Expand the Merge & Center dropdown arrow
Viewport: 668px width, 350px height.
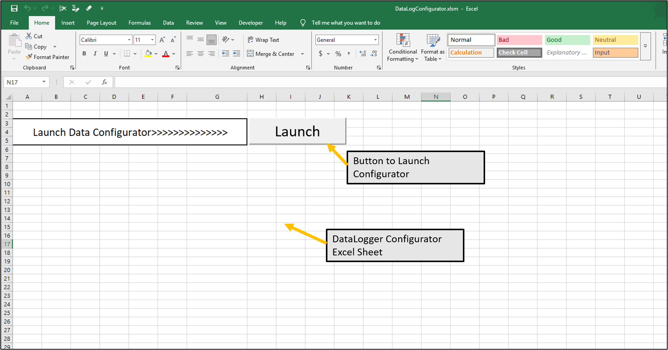click(302, 54)
